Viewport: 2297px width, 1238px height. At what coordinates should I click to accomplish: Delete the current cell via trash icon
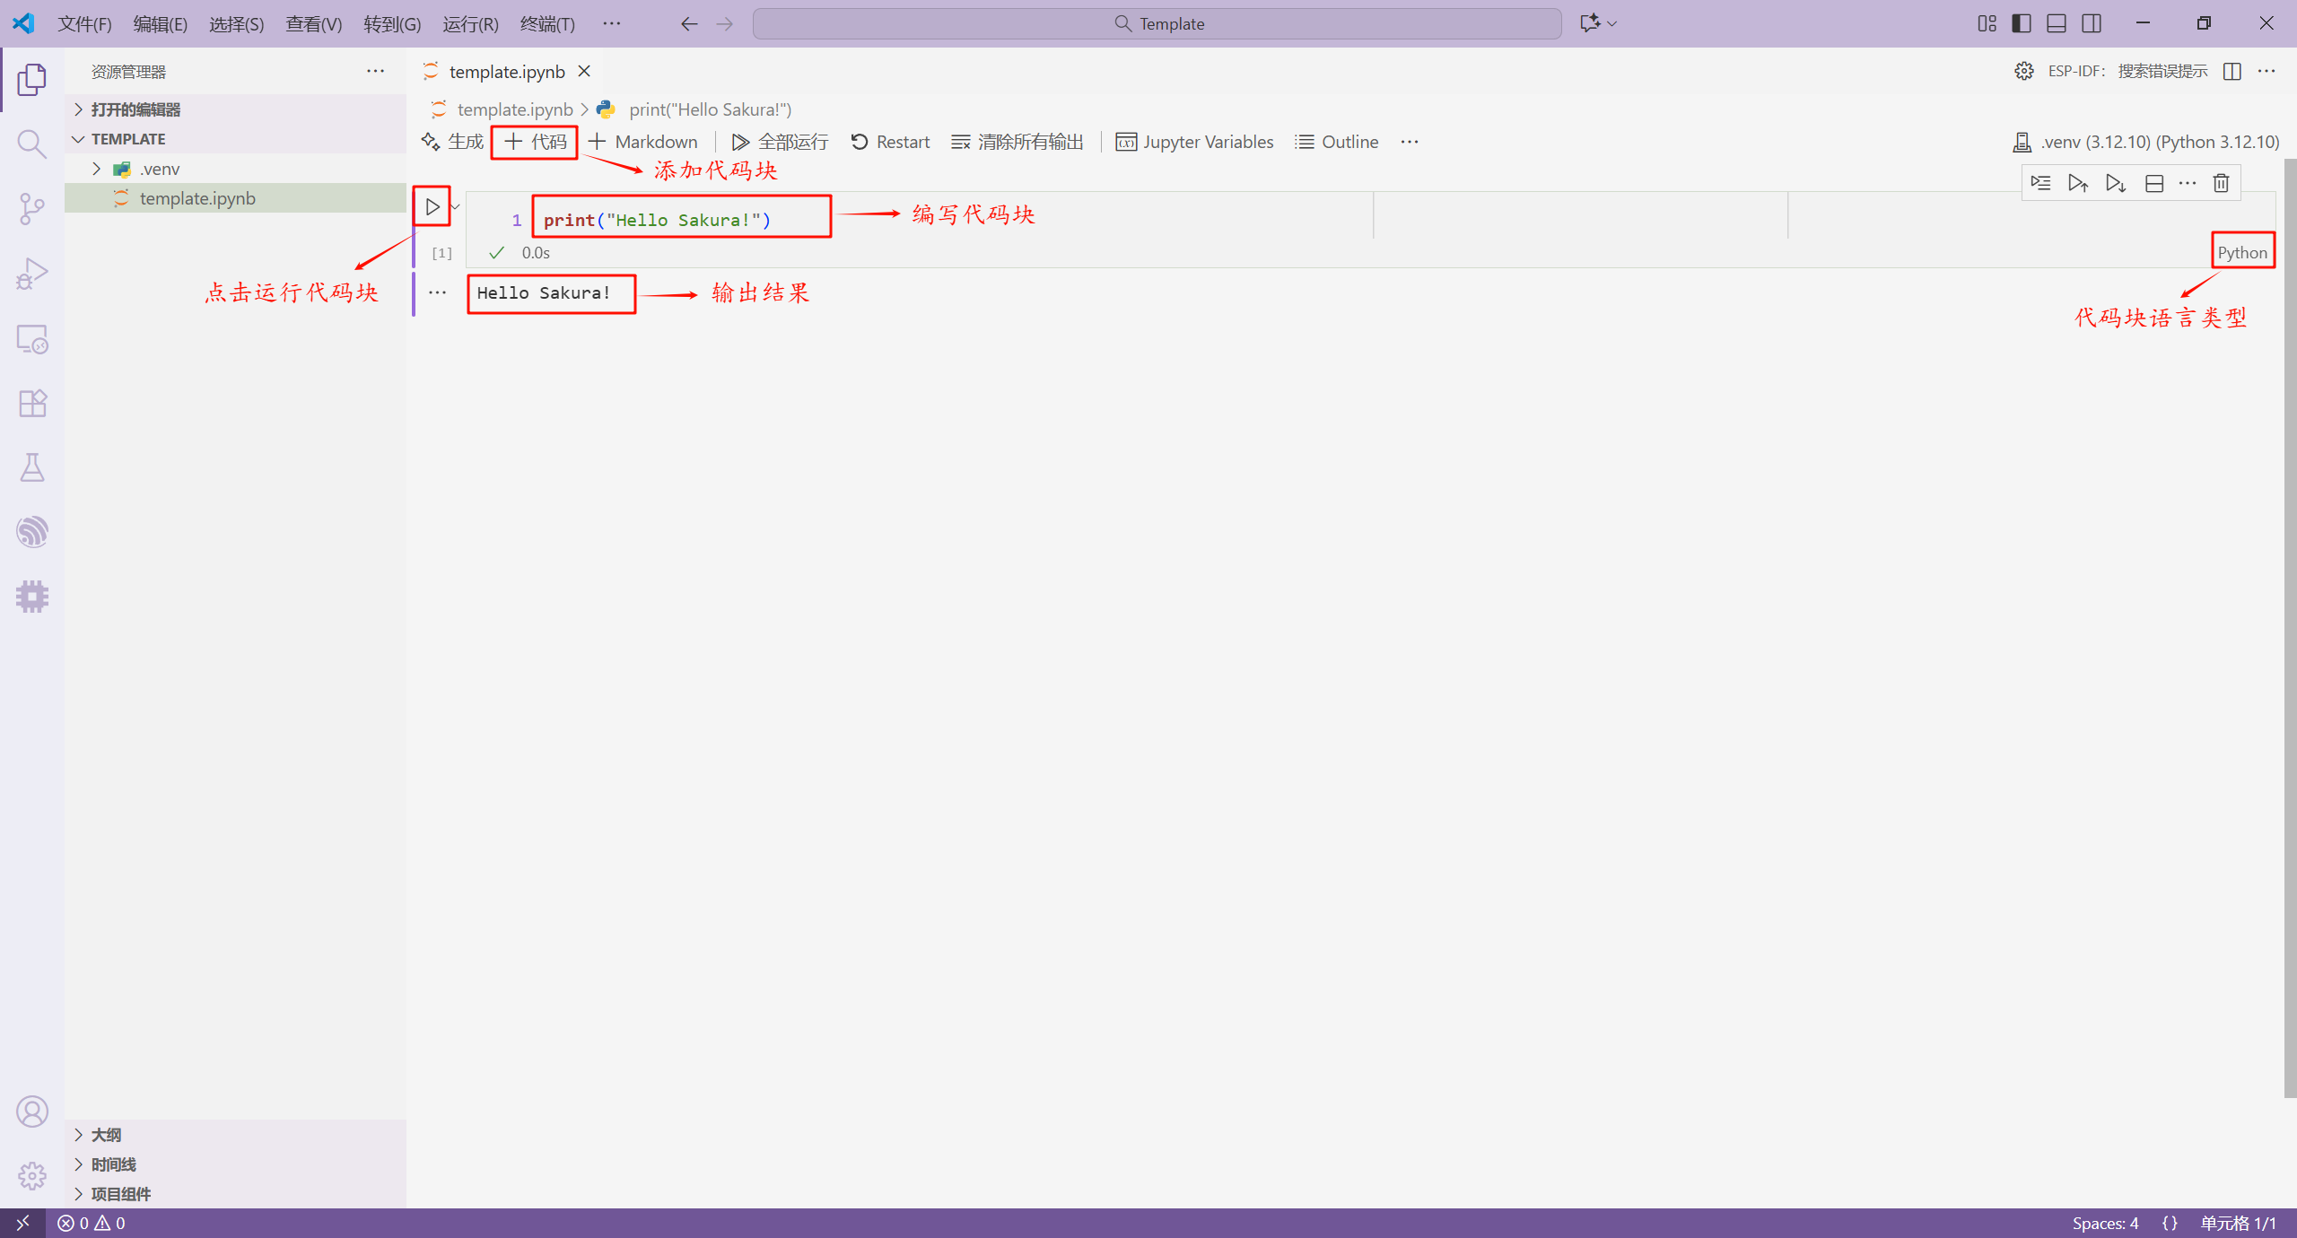2222,182
